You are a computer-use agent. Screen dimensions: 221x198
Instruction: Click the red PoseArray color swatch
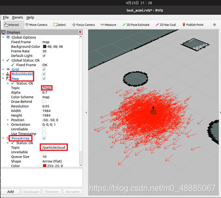click(x=45, y=166)
